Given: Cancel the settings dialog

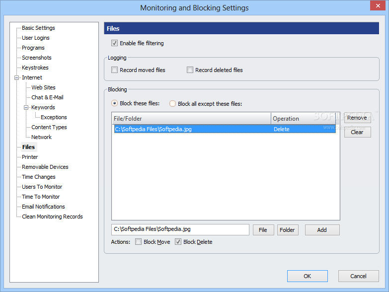Looking at the screenshot, I should point(359,276).
